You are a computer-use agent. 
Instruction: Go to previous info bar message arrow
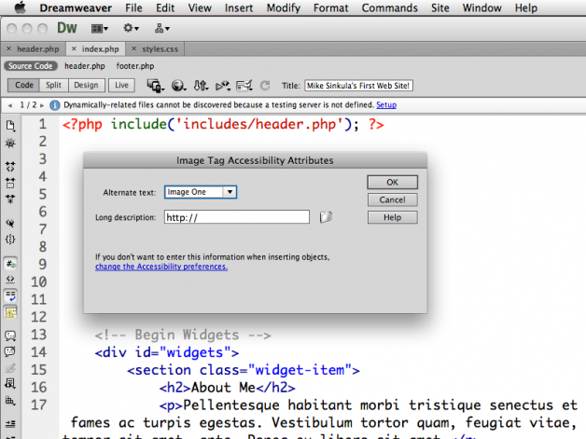click(x=10, y=105)
